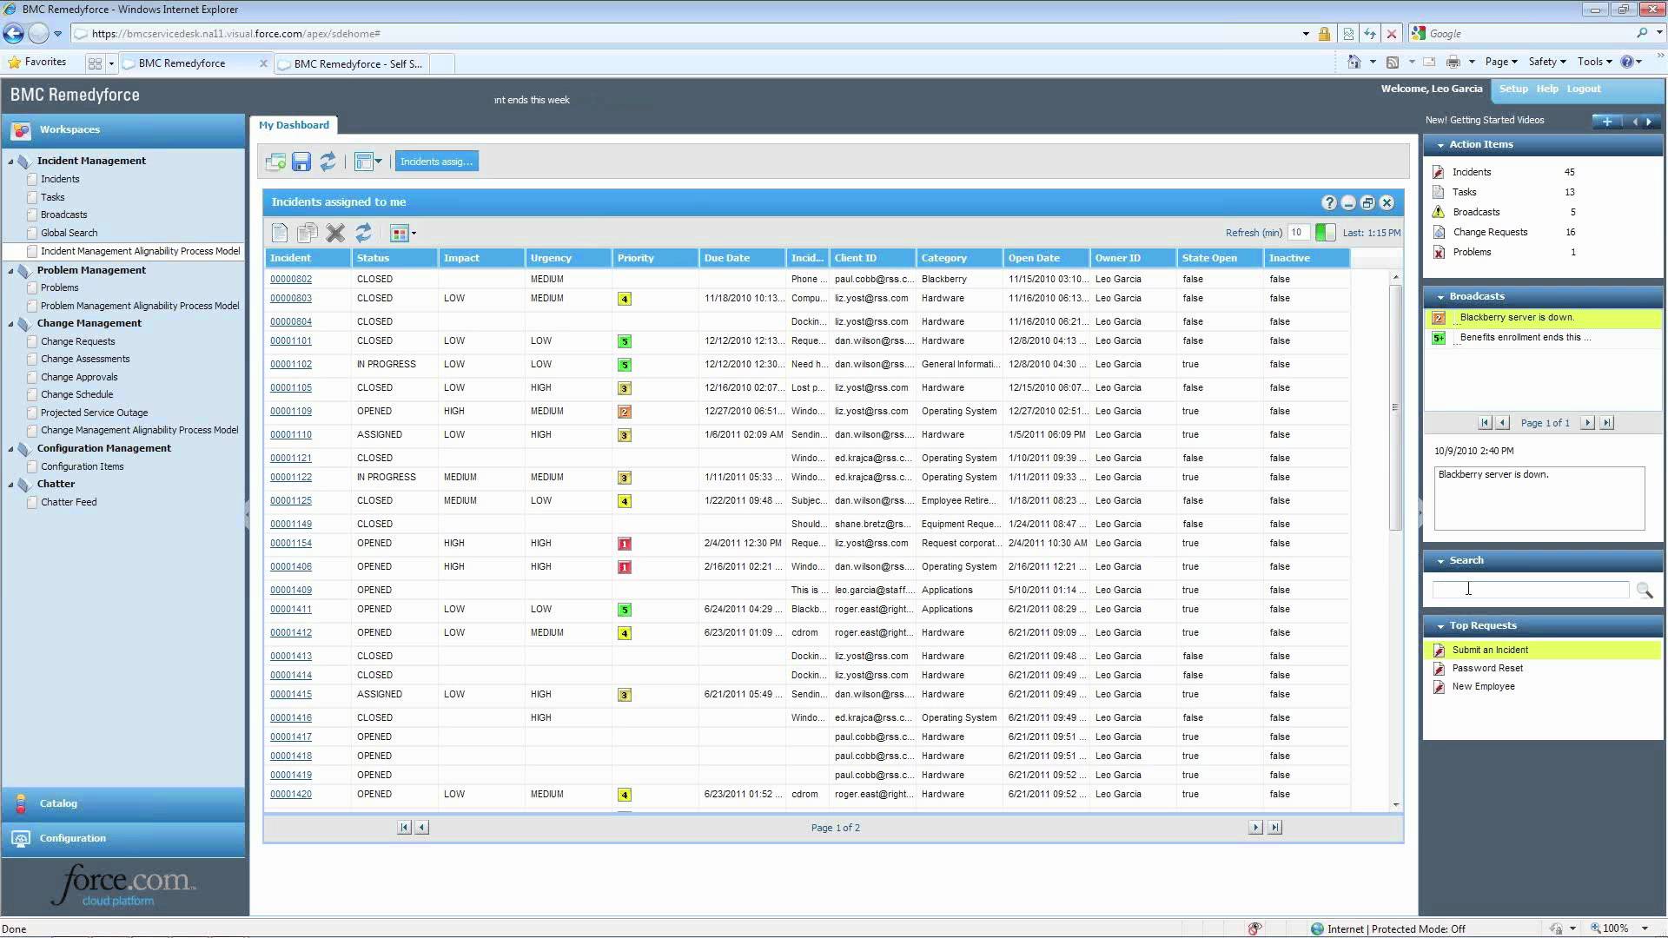1668x938 pixels.
Task: Open the dashboard layout dropdown
Action: (368, 162)
